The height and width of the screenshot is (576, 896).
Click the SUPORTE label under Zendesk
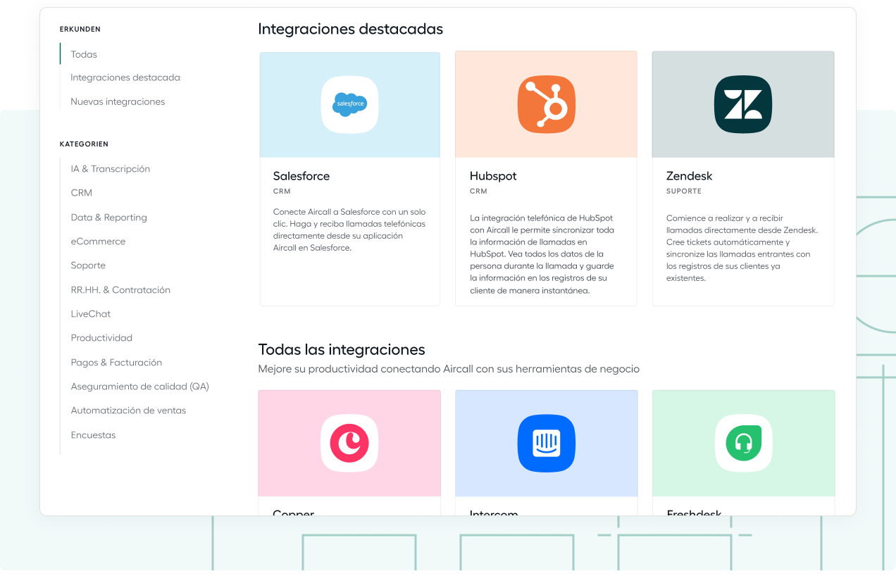point(684,192)
